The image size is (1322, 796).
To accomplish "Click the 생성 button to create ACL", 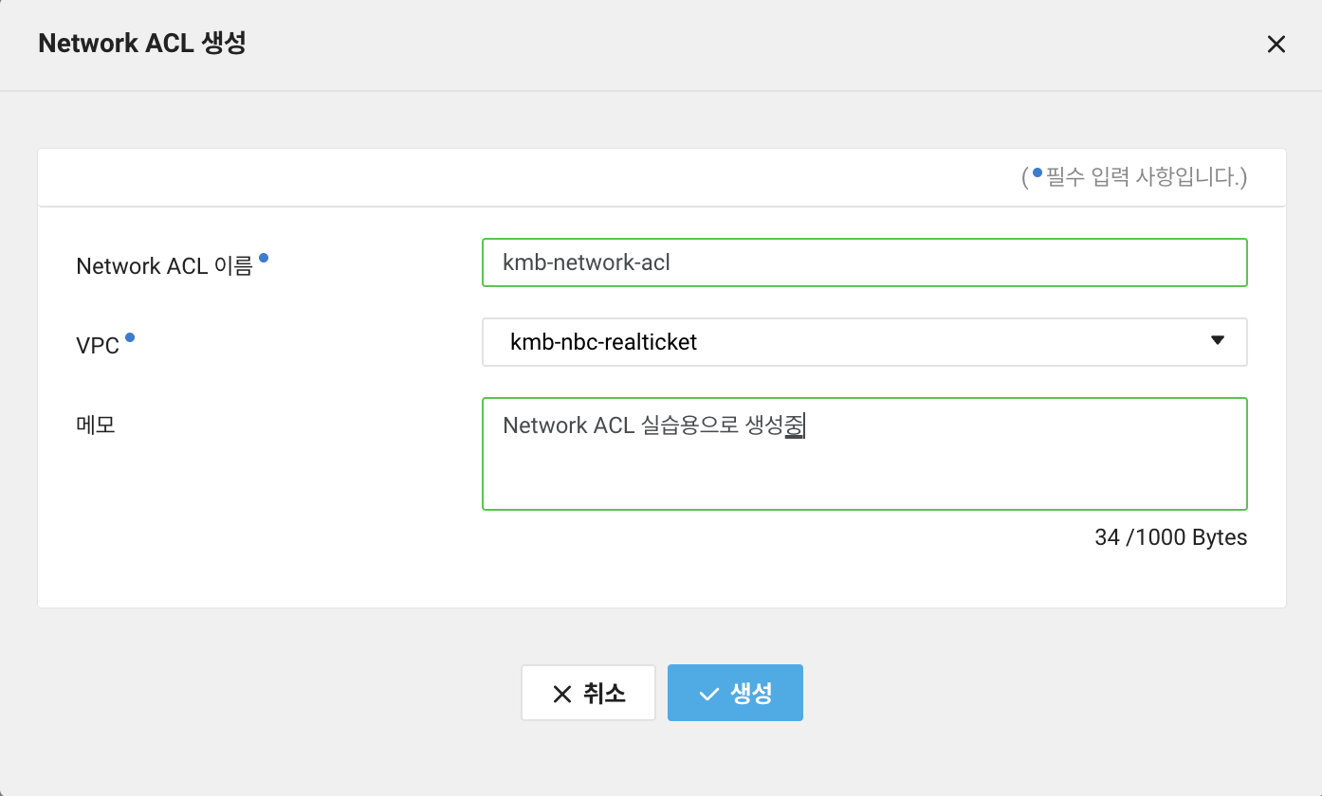I will click(x=735, y=693).
